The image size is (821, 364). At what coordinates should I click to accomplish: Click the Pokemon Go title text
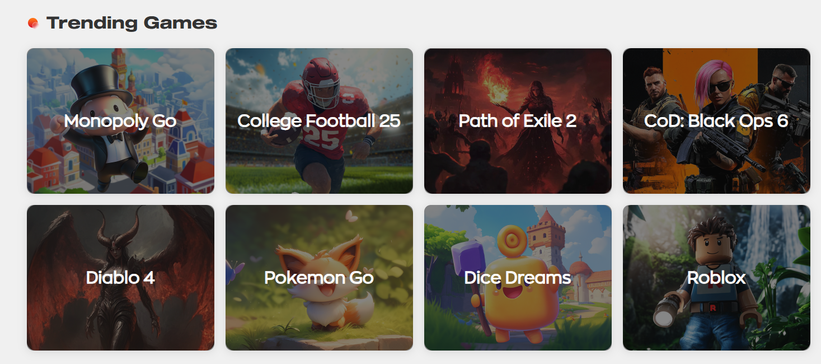pyautogui.click(x=319, y=278)
